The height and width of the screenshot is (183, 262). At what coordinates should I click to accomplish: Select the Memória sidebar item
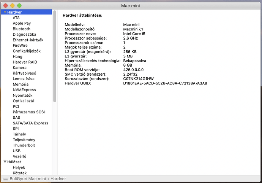point(21,84)
